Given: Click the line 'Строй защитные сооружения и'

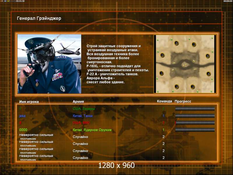Looking at the screenshot, I should [114, 46].
